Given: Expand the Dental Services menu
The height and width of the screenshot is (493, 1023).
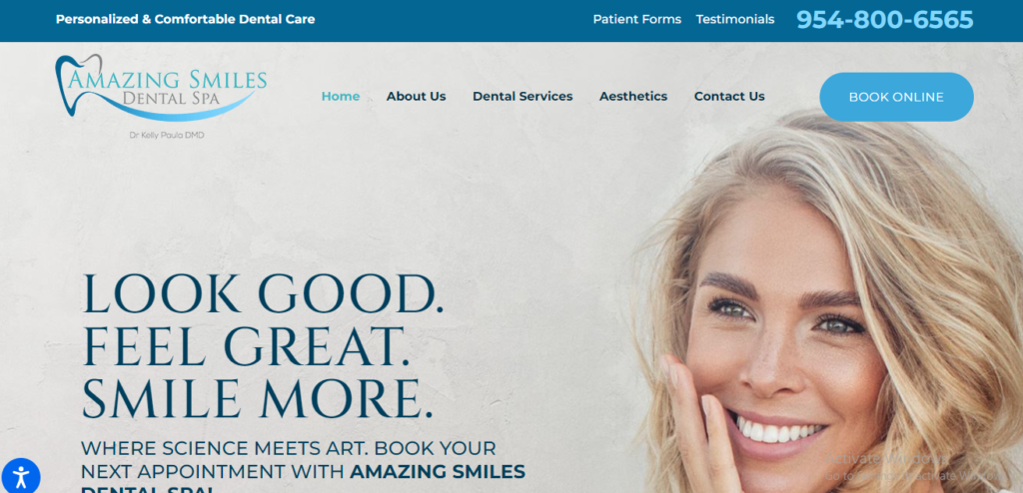Looking at the screenshot, I should (522, 97).
